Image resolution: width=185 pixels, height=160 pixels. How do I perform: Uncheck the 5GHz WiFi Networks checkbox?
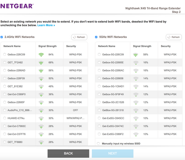tap(96, 37)
